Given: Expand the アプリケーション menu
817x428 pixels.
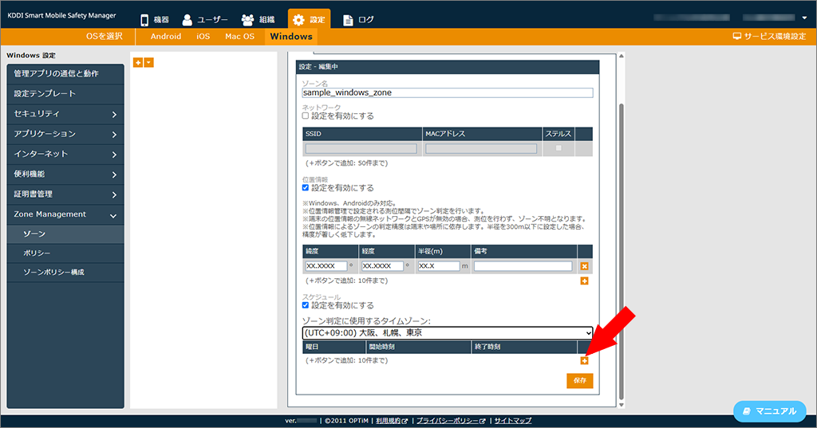Looking at the screenshot, I should (65, 135).
